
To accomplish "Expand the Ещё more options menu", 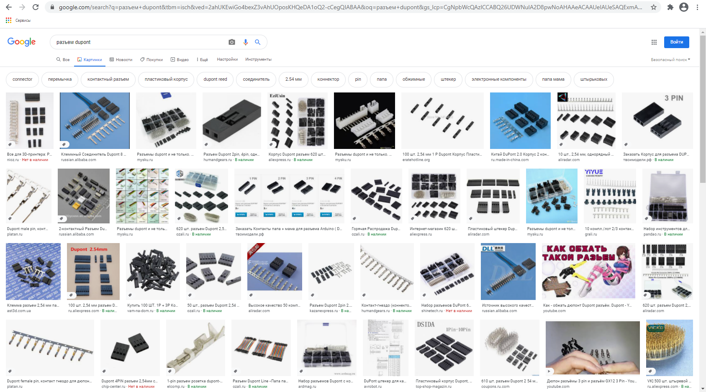I will coord(202,59).
